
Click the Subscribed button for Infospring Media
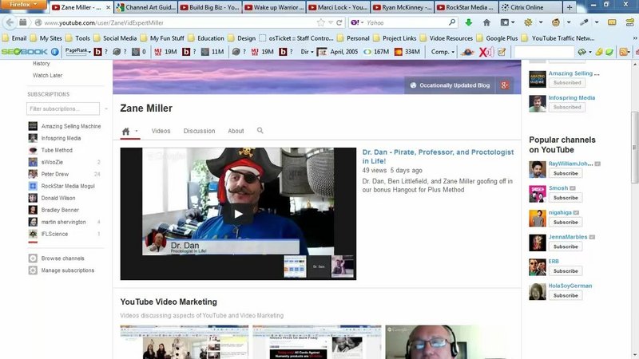567,107
